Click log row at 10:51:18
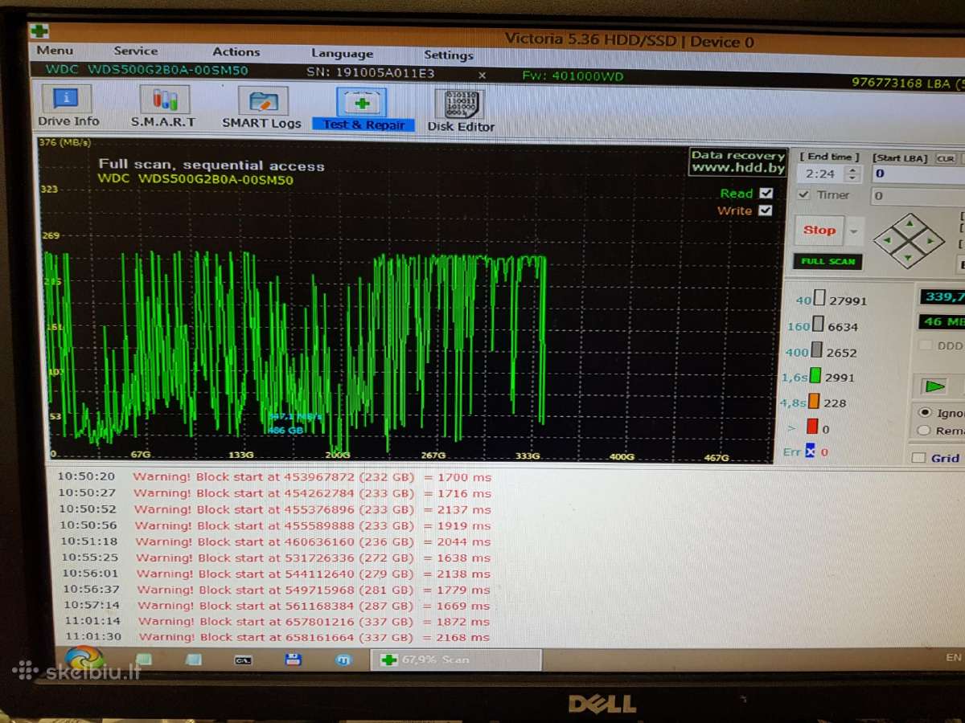Screen dimensions: 965x723 point(274,541)
